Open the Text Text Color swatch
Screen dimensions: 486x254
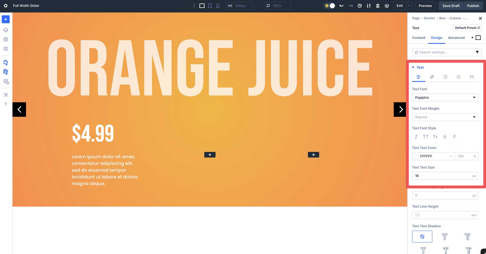click(x=416, y=156)
